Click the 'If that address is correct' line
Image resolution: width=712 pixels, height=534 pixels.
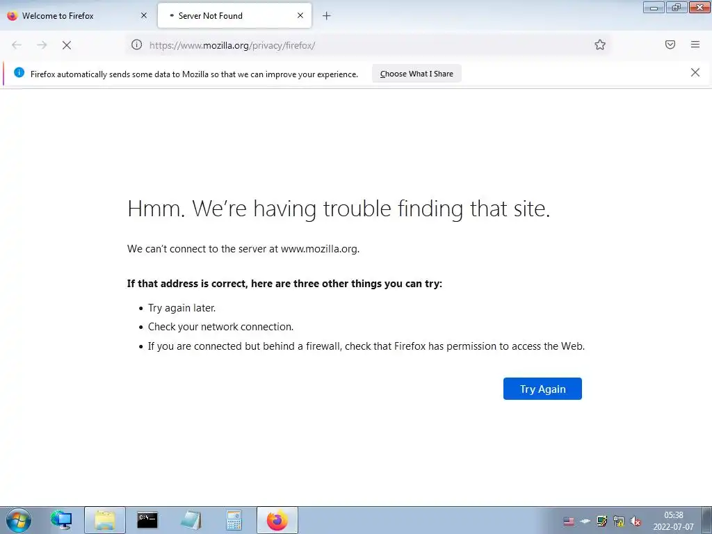pos(284,284)
